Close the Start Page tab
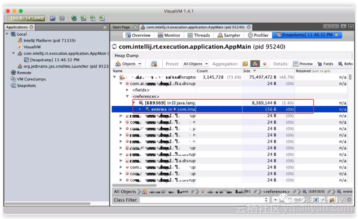This screenshot has height=219, width=358. coord(135,27)
